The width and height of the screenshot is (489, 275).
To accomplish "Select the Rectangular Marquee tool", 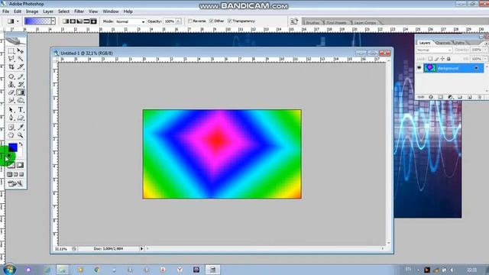I will (11, 50).
